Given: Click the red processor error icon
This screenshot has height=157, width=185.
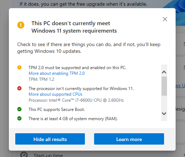Looking at the screenshot, I should 20,88.
